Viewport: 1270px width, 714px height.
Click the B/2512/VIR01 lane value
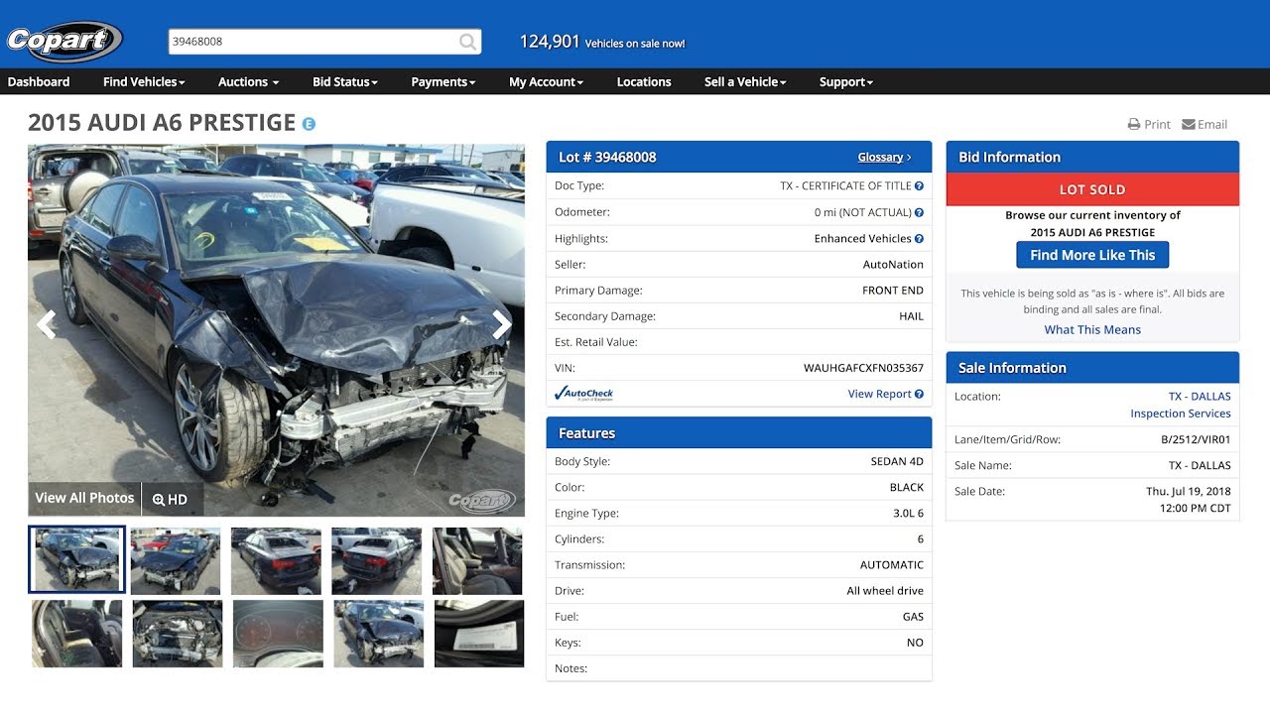pos(1196,439)
